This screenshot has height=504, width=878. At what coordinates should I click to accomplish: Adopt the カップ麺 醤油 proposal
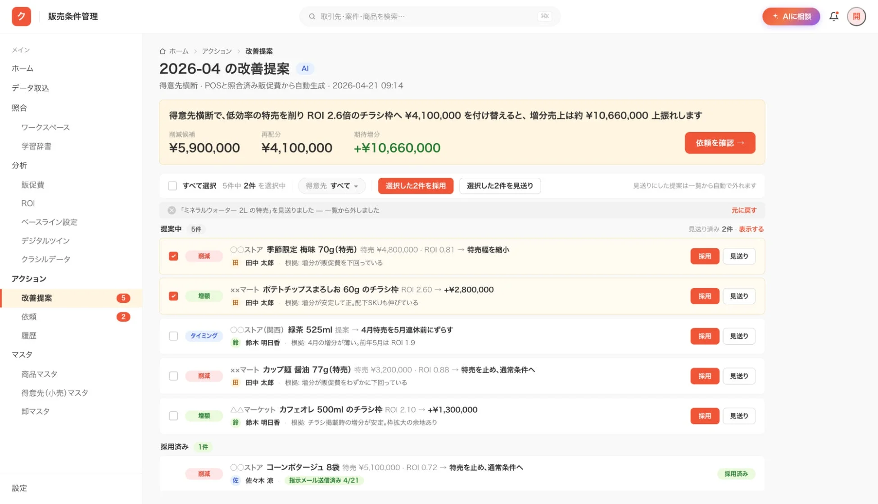(705, 376)
